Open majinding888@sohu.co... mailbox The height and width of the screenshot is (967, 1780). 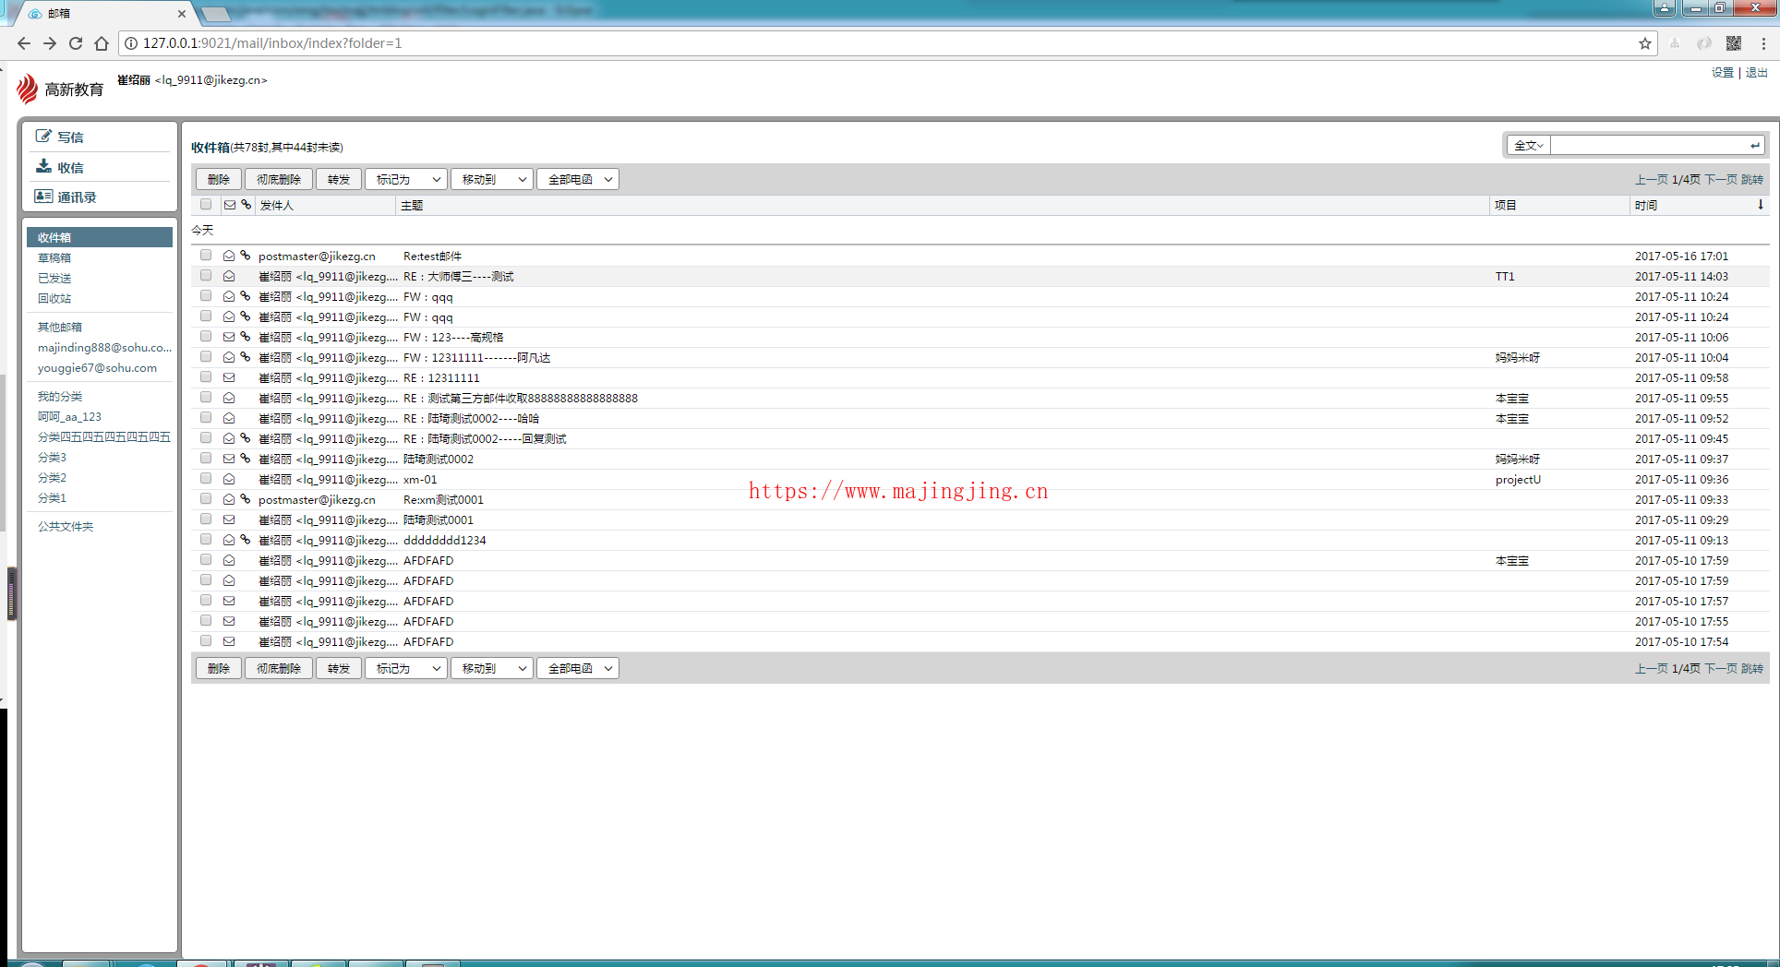point(104,347)
